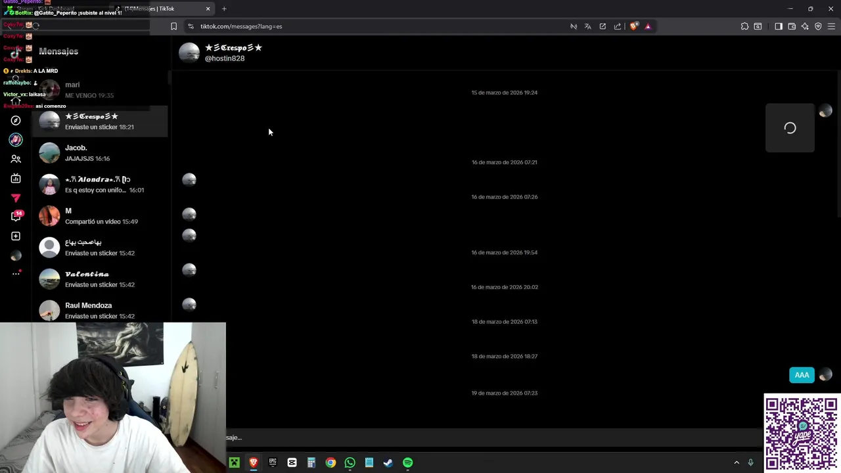Close the Mensajes TikTok tab
The width and height of the screenshot is (841, 473).
coord(208,9)
